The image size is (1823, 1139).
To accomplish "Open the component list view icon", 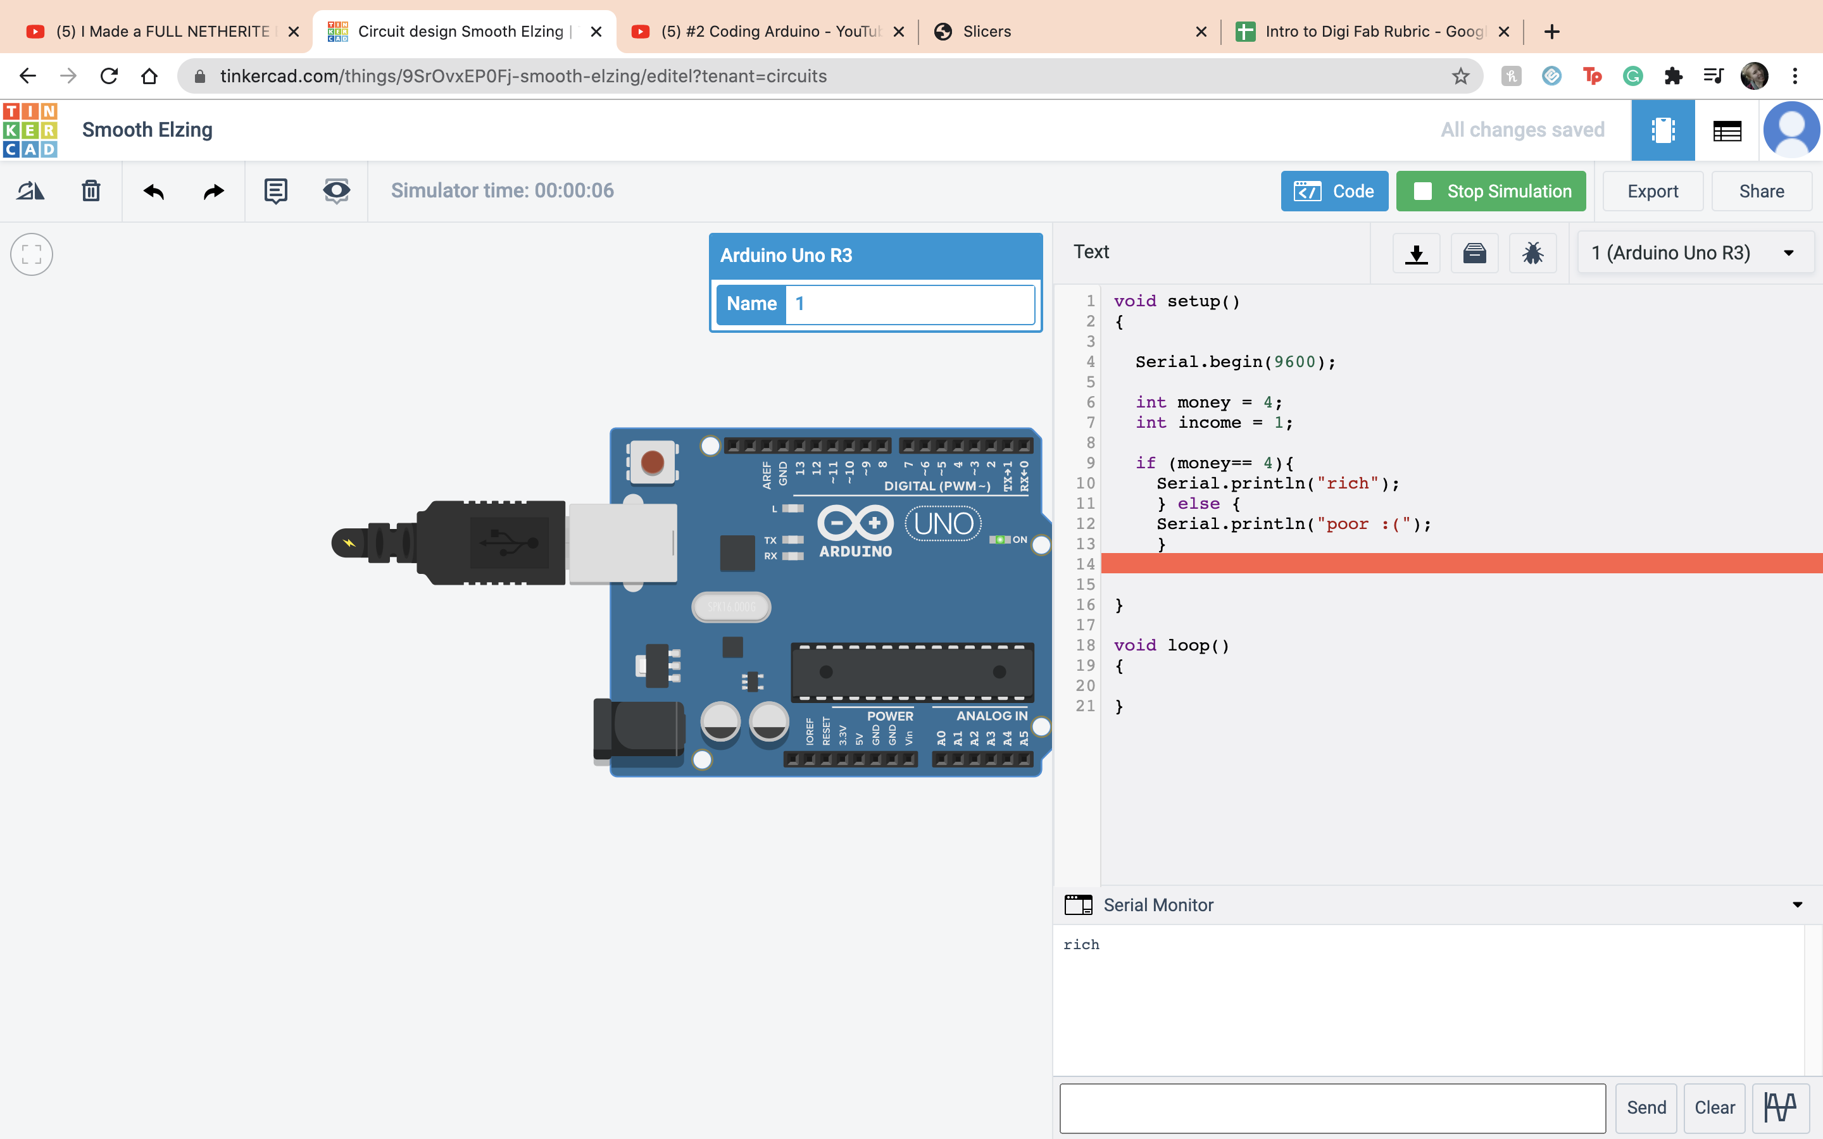I will tap(1727, 130).
